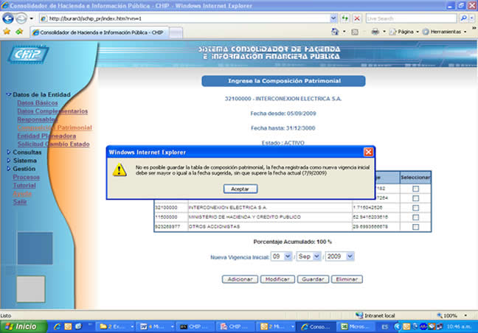Click the Aceptar button in the warning dialog

(x=240, y=189)
